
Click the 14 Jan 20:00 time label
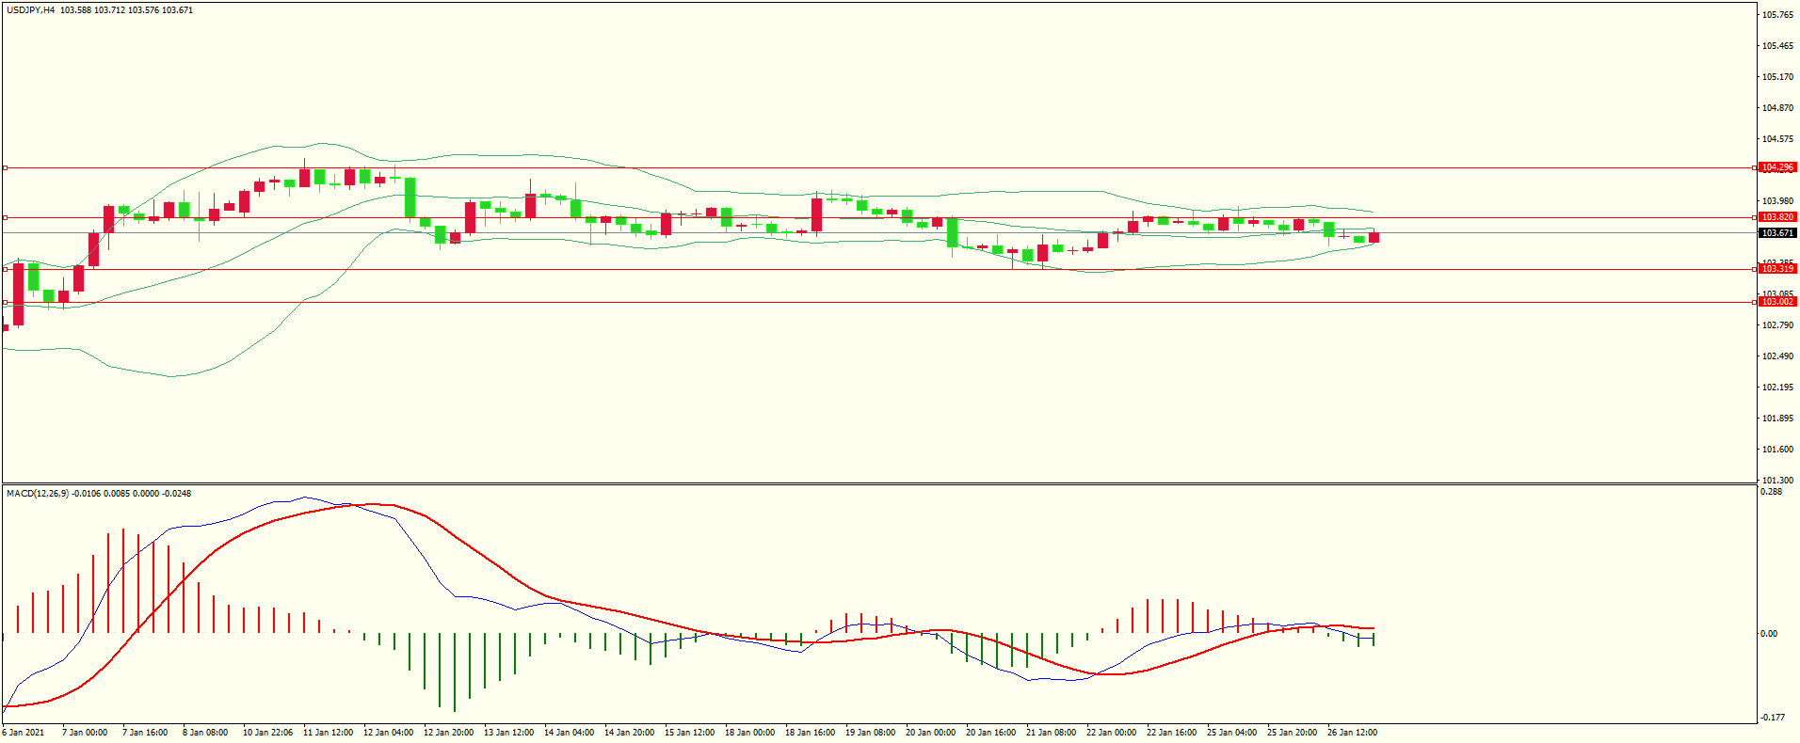coord(629,733)
